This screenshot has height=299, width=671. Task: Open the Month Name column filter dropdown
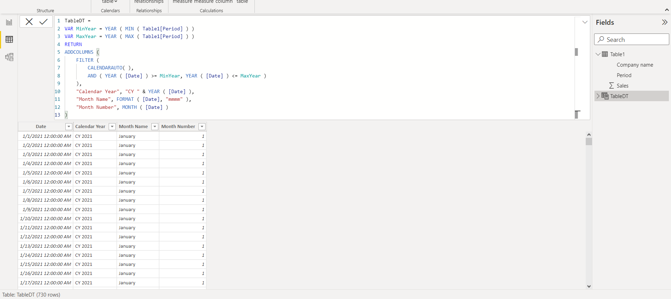coord(154,127)
